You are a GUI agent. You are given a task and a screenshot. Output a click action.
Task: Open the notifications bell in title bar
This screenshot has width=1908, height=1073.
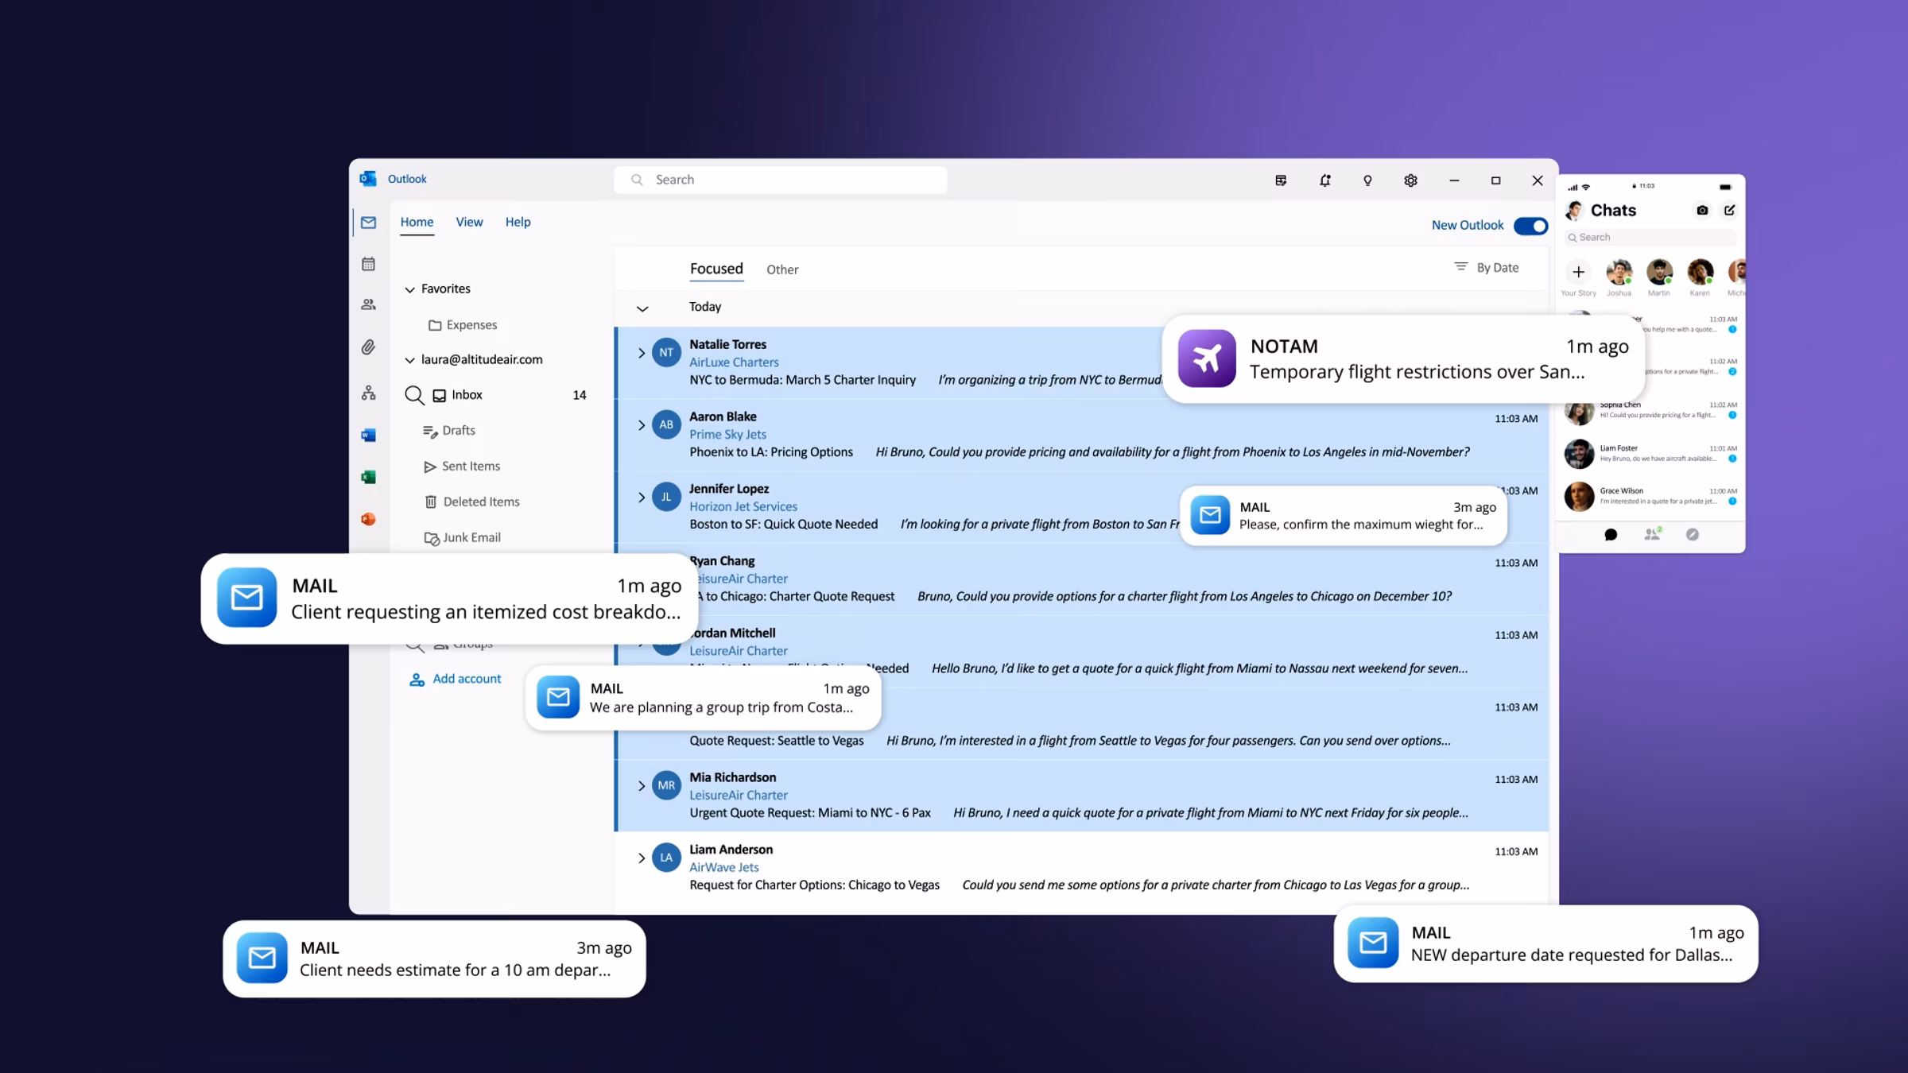click(1324, 180)
